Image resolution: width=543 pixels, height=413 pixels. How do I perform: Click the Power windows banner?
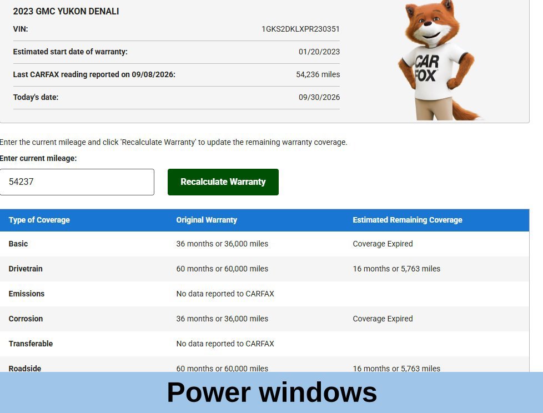[271, 392]
